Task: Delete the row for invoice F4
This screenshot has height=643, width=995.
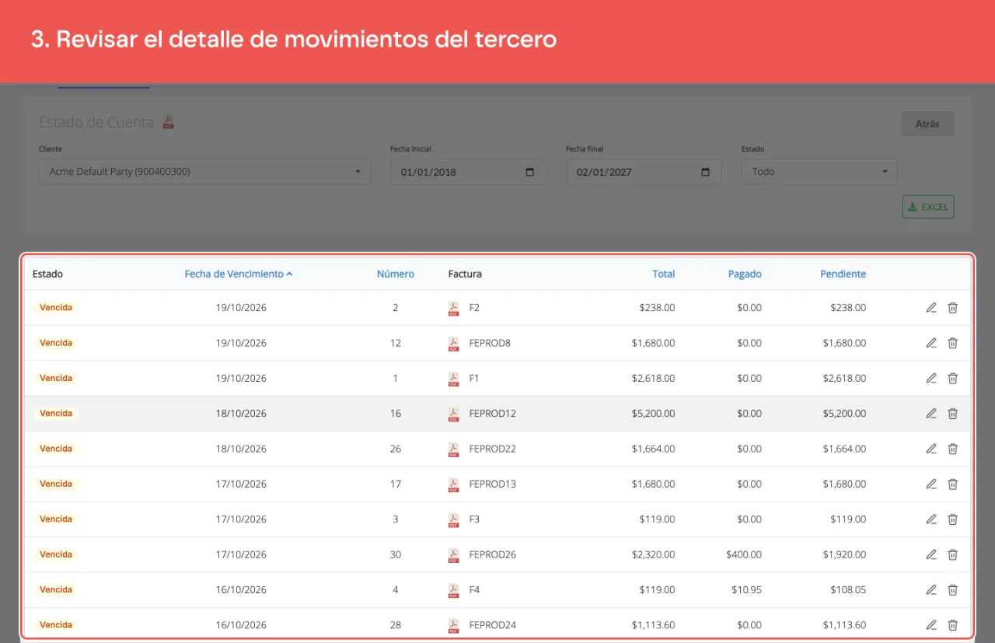Action: pos(953,589)
